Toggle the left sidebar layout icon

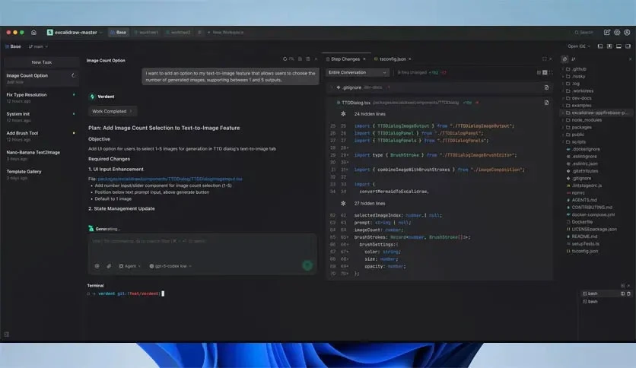(600, 46)
